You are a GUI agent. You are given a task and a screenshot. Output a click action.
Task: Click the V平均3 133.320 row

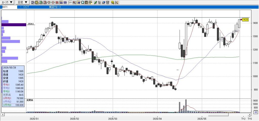click(x=13, y=105)
